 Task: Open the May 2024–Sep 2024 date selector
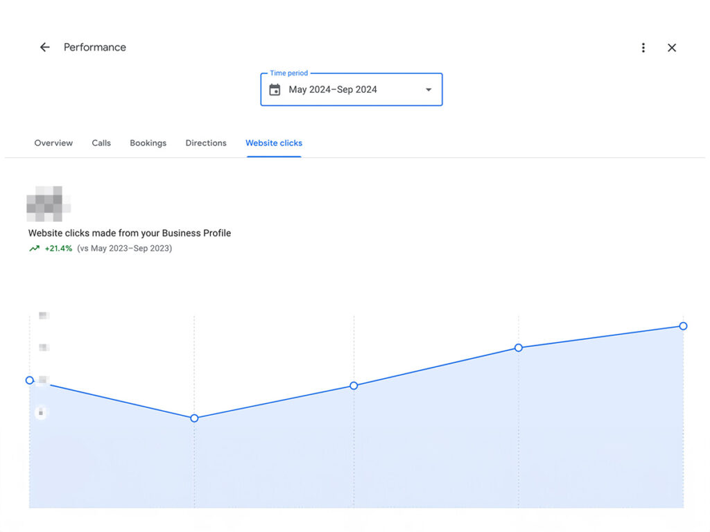click(x=333, y=89)
